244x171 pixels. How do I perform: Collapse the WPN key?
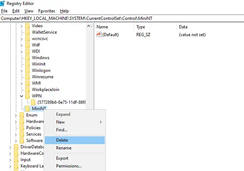click(22, 96)
